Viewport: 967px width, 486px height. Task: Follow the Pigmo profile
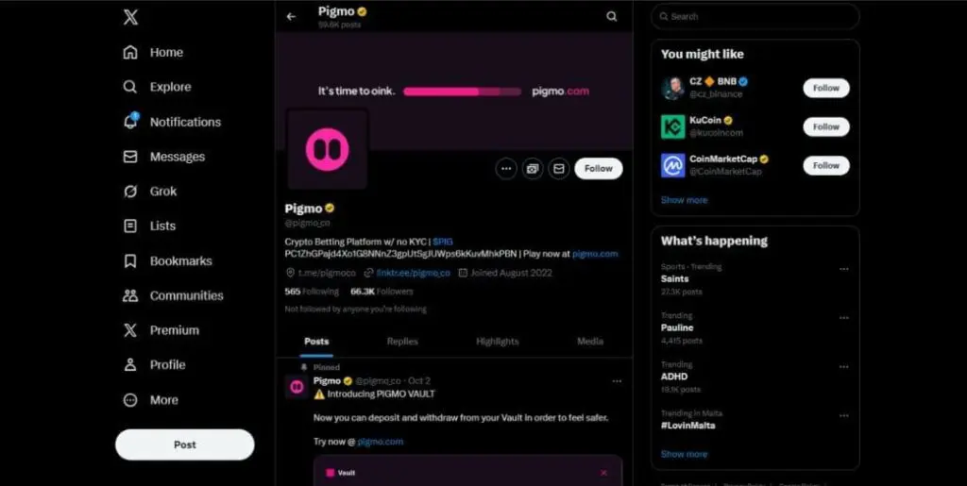tap(598, 168)
